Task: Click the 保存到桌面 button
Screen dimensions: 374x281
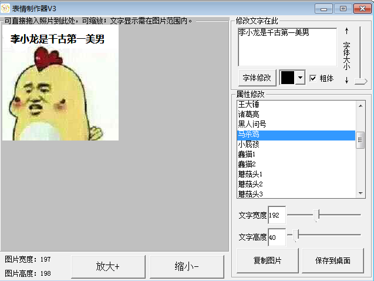Action: [333, 260]
